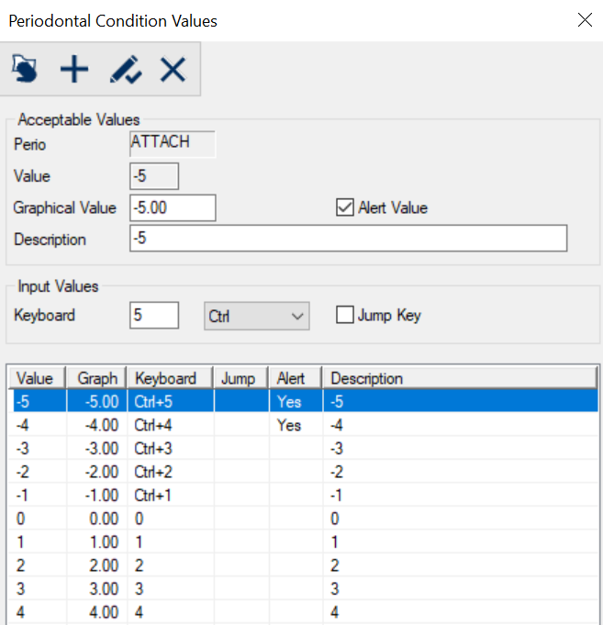
Task: Click the edit pencil toolbar icon
Action: pos(125,69)
